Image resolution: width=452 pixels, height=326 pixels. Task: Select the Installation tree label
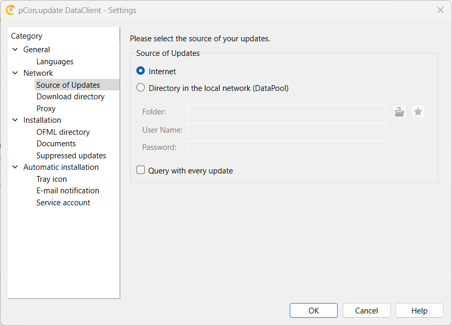[x=42, y=120]
